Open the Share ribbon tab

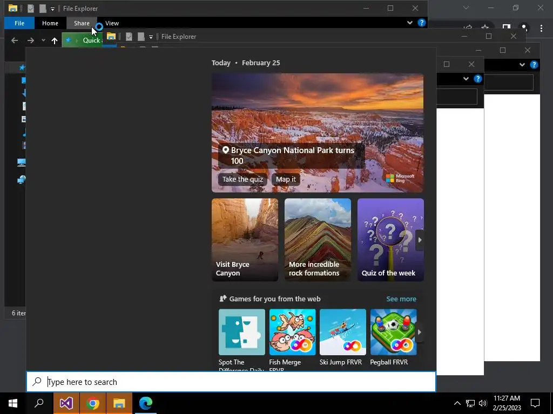[x=82, y=23]
